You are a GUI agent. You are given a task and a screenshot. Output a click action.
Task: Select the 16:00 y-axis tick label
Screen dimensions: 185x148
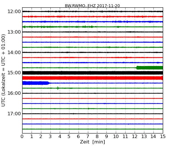14,93
